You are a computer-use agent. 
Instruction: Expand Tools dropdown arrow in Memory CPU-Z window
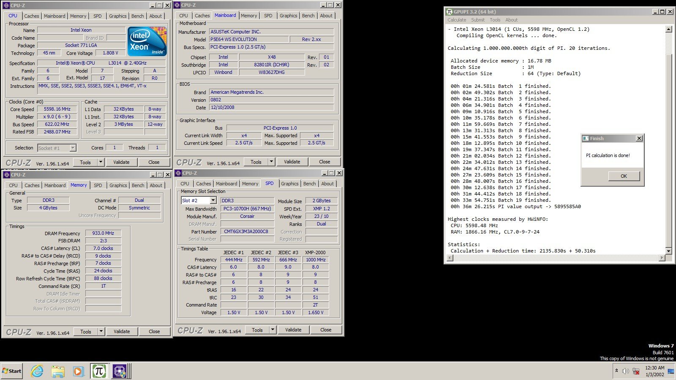coord(101,331)
